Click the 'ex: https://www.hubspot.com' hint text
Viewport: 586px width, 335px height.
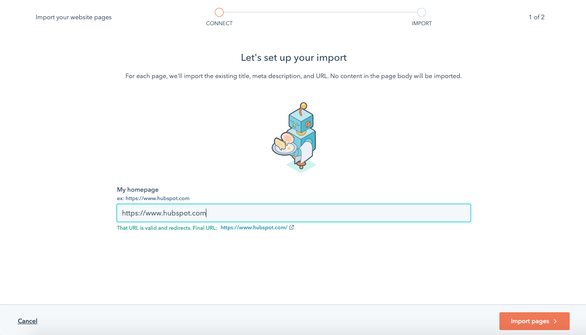coord(153,199)
